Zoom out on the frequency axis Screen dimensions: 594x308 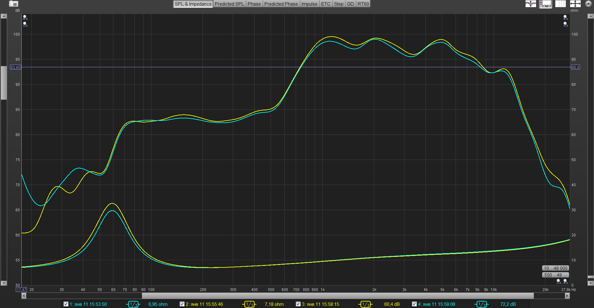click(x=559, y=281)
